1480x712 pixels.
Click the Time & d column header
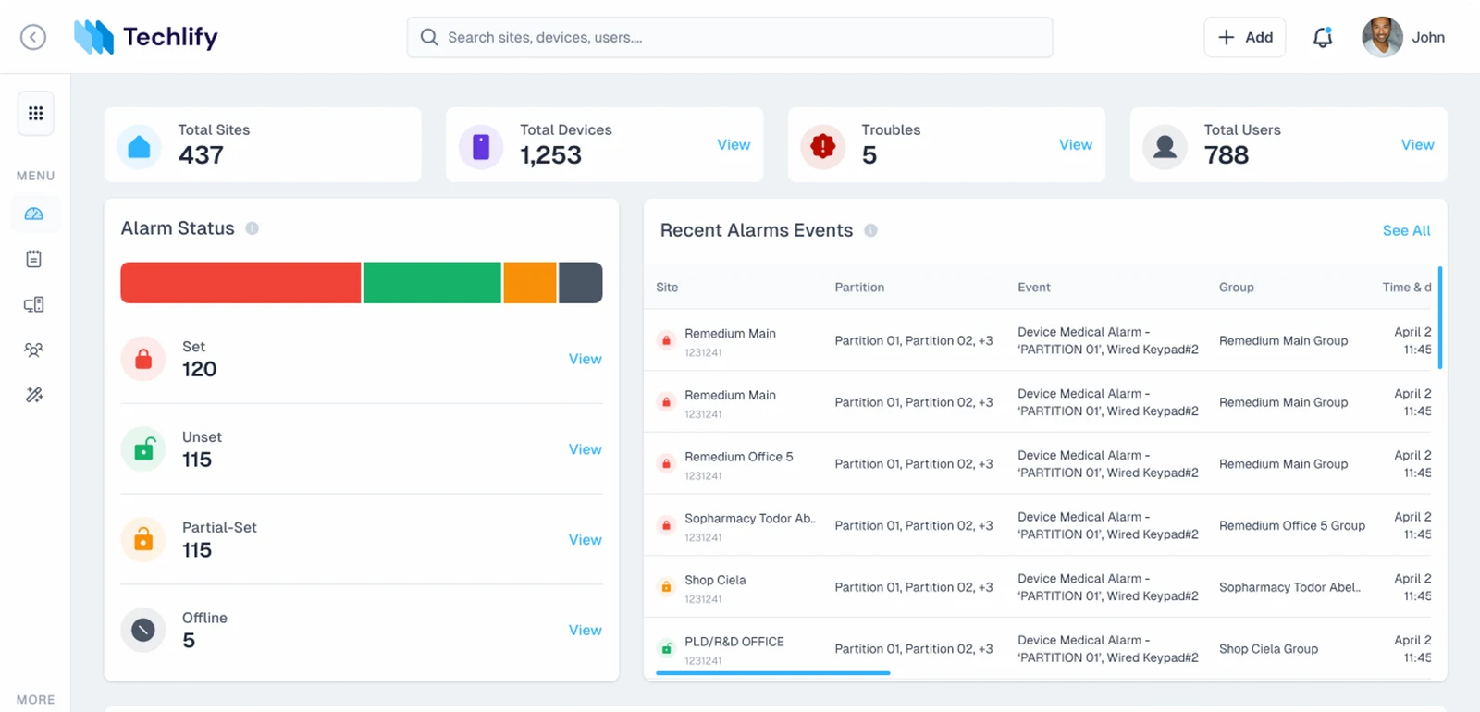coord(1406,288)
